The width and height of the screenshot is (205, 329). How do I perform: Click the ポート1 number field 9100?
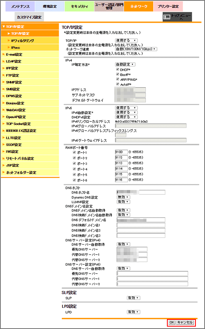pos(121,152)
